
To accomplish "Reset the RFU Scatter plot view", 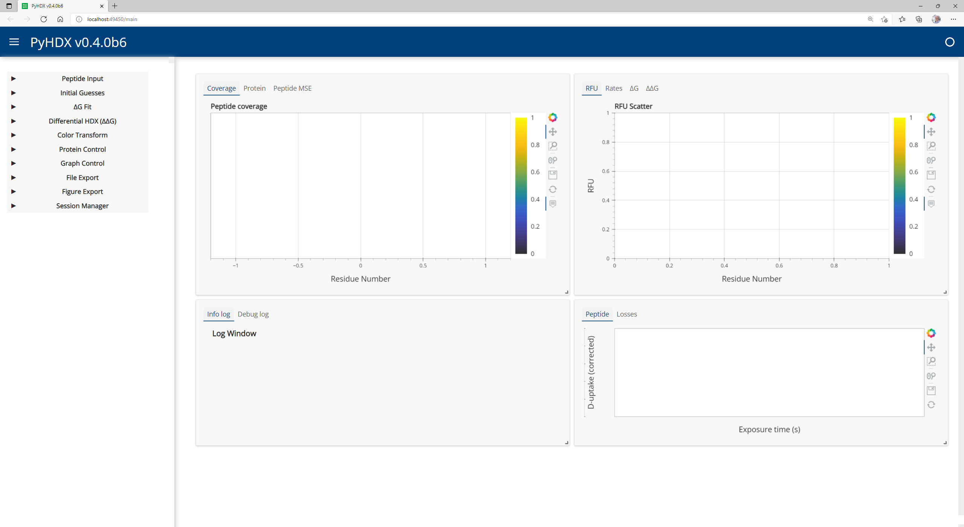I will (x=931, y=189).
